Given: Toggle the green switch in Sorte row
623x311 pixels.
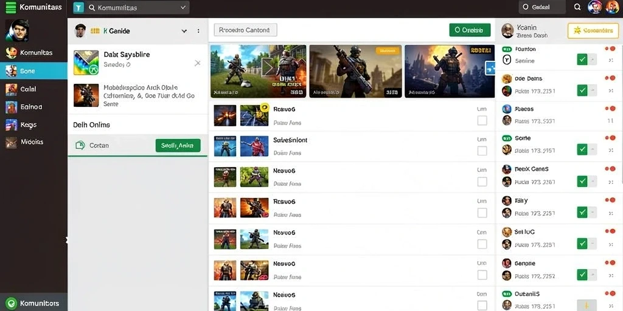Looking at the screenshot, I should [x=586, y=149].
